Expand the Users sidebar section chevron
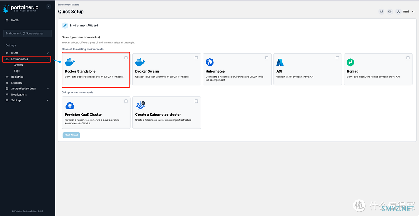Viewport: 419px width, 216px height. (x=48, y=53)
